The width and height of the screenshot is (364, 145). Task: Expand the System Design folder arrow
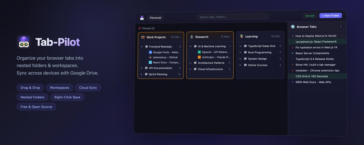241,59
